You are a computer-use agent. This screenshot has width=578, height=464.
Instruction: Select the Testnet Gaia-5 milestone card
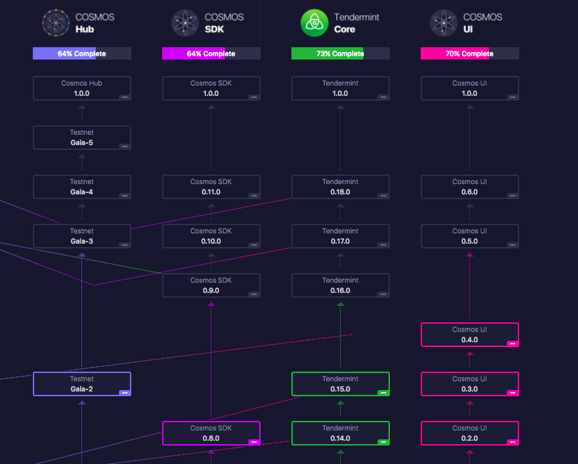(81, 138)
